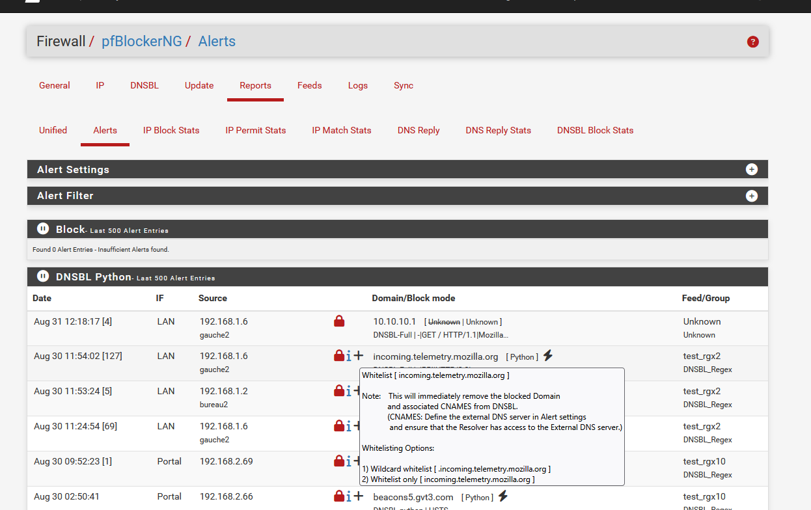Open the DNS Reply sub-tab
Viewport: 811px width, 510px height.
pos(419,130)
